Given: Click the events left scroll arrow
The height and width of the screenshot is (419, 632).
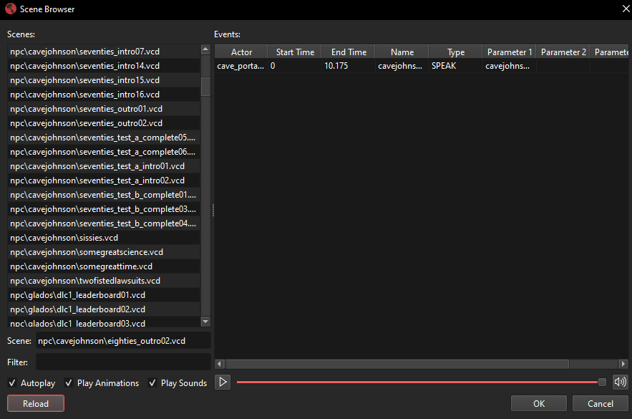Looking at the screenshot, I should [x=220, y=364].
